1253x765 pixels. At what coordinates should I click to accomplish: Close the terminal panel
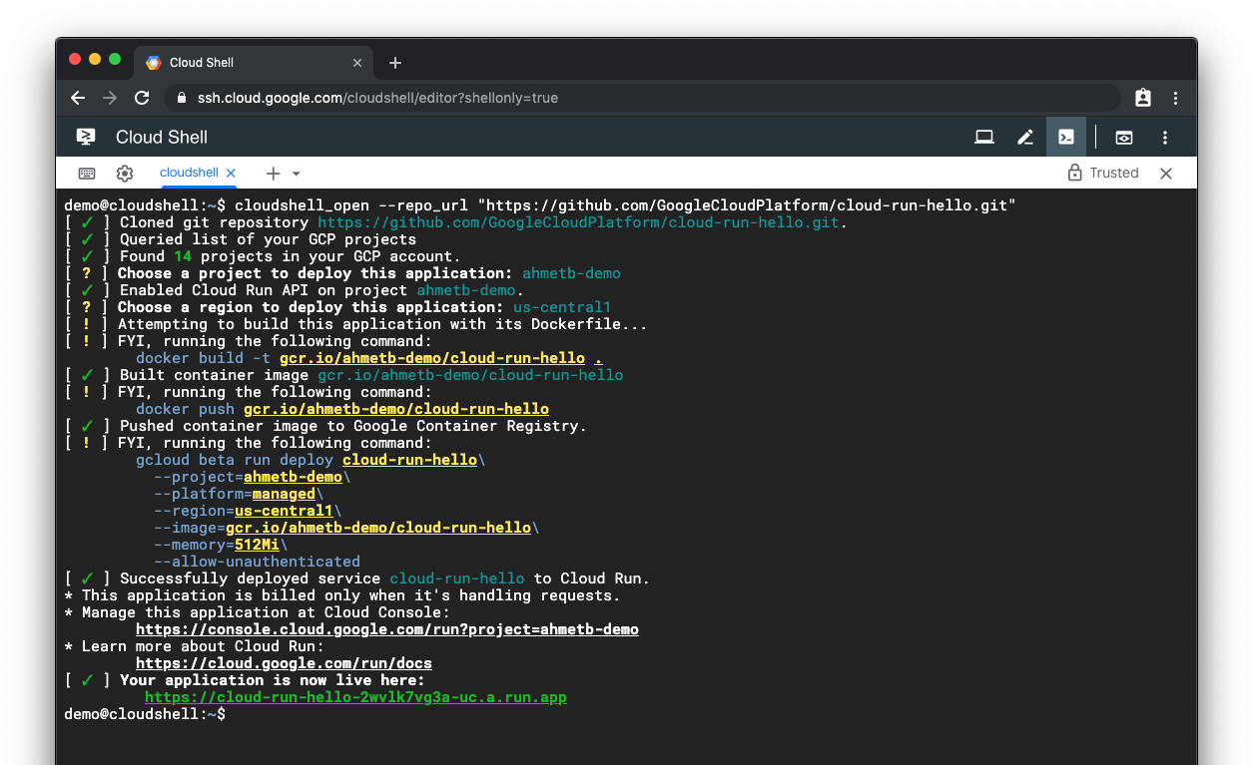1166,173
